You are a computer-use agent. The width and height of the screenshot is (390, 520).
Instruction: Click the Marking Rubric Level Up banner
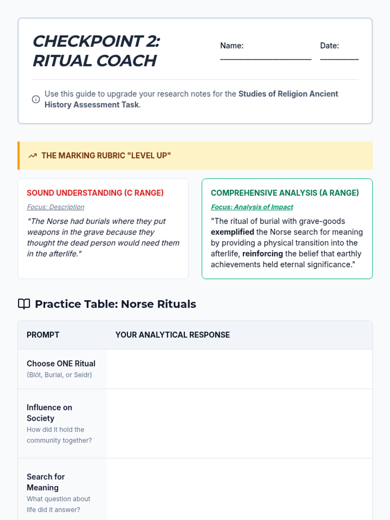pyautogui.click(x=195, y=156)
